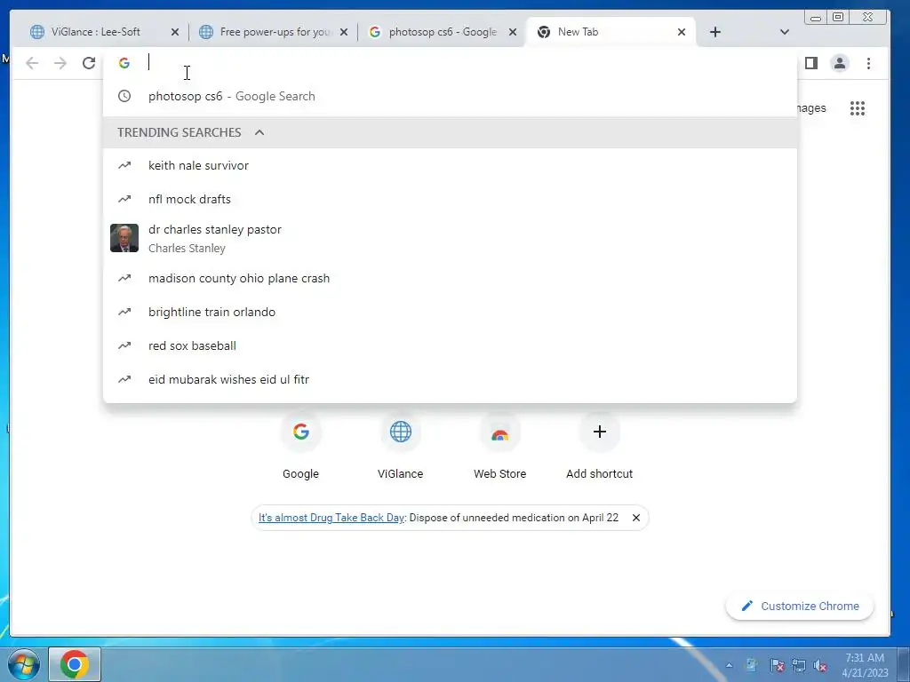Viewport: 910px width, 682px height.
Task: Choose eid mubarak wishes eid ul fitr
Action: click(x=450, y=379)
